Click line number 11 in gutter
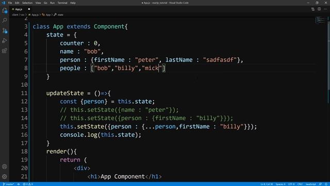 click(x=24, y=93)
